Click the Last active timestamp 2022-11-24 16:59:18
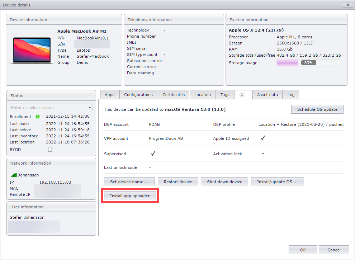Viewport: 355px width, 260px height. click(x=68, y=130)
